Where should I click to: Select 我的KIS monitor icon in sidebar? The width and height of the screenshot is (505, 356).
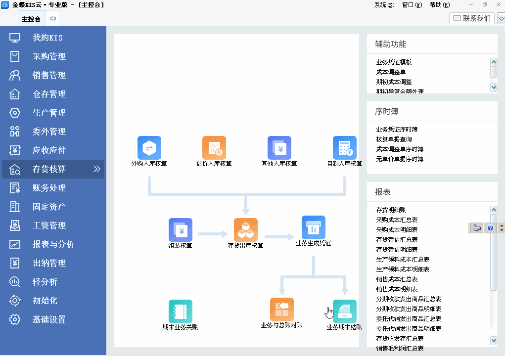pos(15,38)
